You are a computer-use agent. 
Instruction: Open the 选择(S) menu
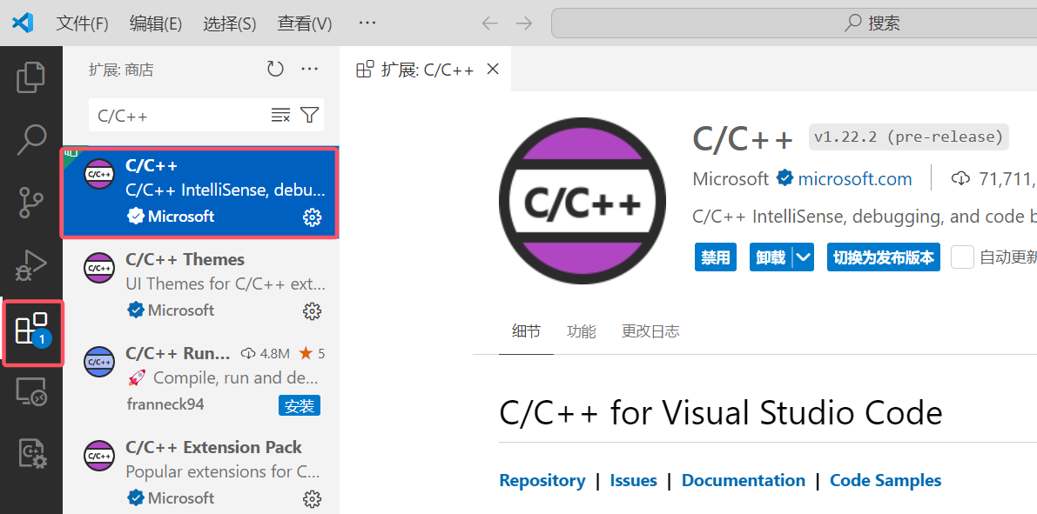[x=230, y=23]
